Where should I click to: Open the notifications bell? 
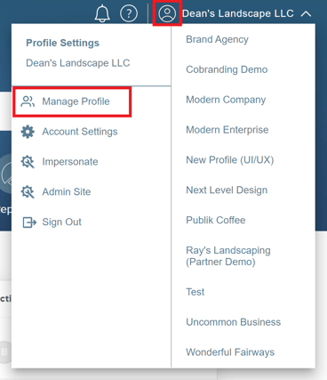(102, 13)
